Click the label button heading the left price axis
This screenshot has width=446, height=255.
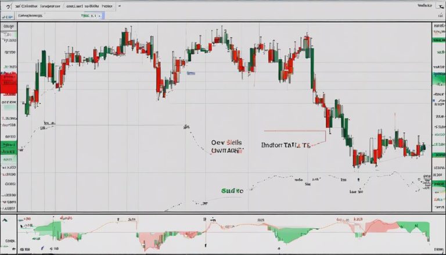[9, 27]
